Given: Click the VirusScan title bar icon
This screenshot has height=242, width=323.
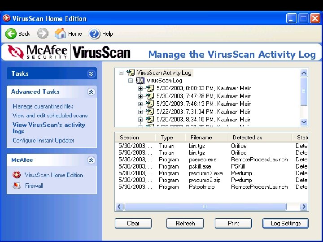Looking at the screenshot, I should click(x=7, y=18).
